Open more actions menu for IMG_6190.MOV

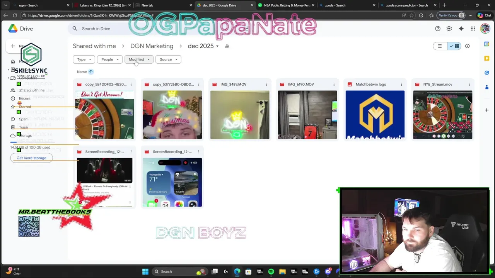pos(334,84)
